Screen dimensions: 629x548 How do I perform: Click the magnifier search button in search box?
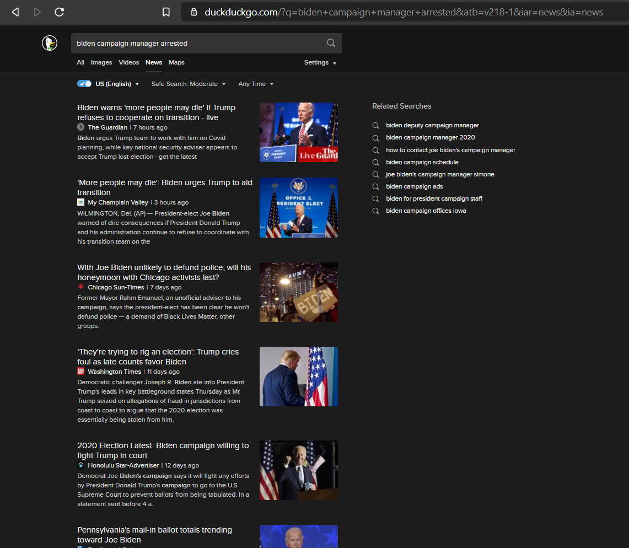331,43
